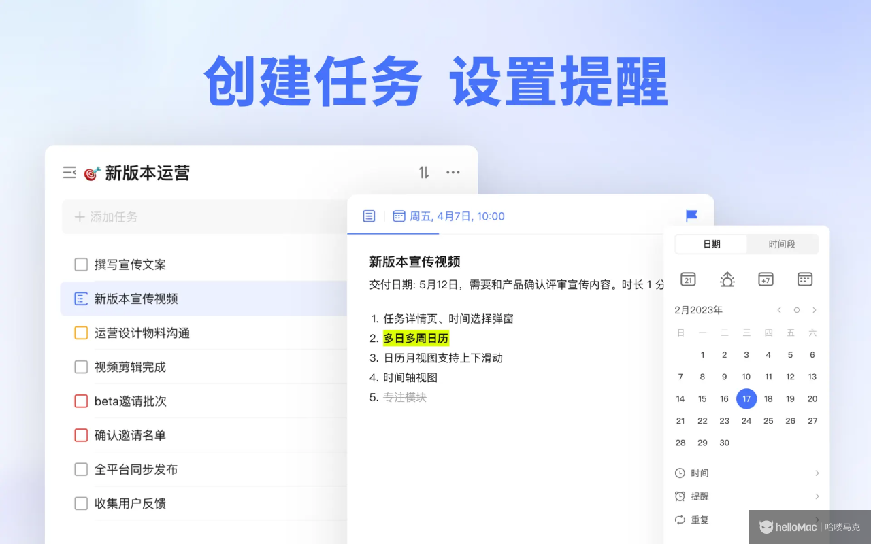Click the greyed 专注模块 list item
Viewport: 871px width, 544px height.
click(x=405, y=397)
